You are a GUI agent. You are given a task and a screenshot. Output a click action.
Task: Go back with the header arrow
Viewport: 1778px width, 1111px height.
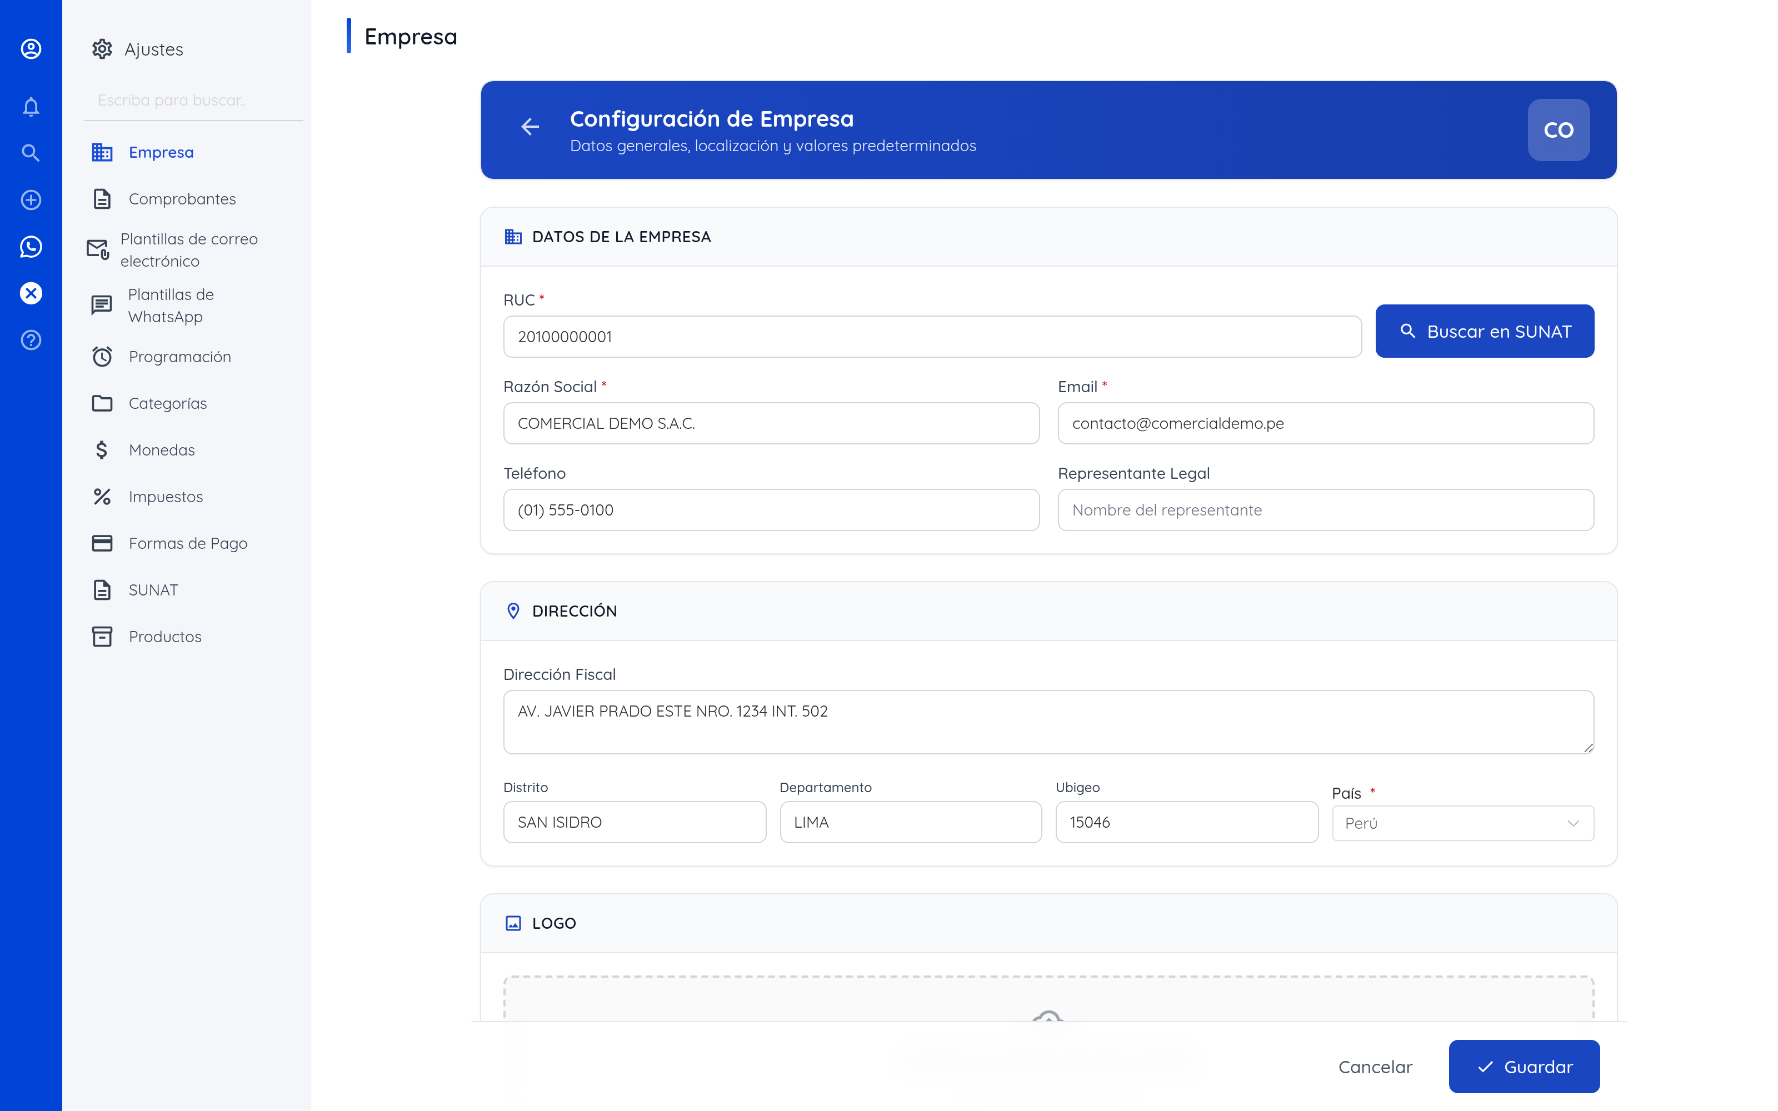(x=531, y=127)
